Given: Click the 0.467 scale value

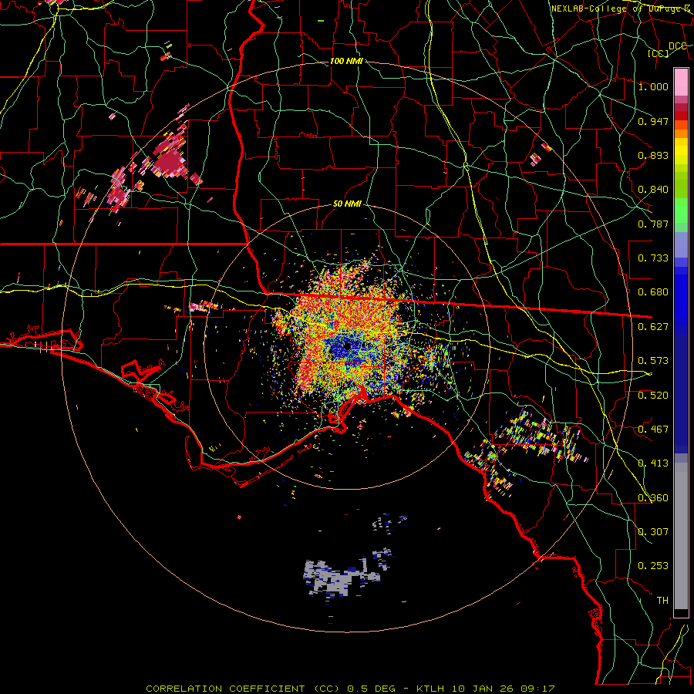Looking at the screenshot, I should pos(653,430).
